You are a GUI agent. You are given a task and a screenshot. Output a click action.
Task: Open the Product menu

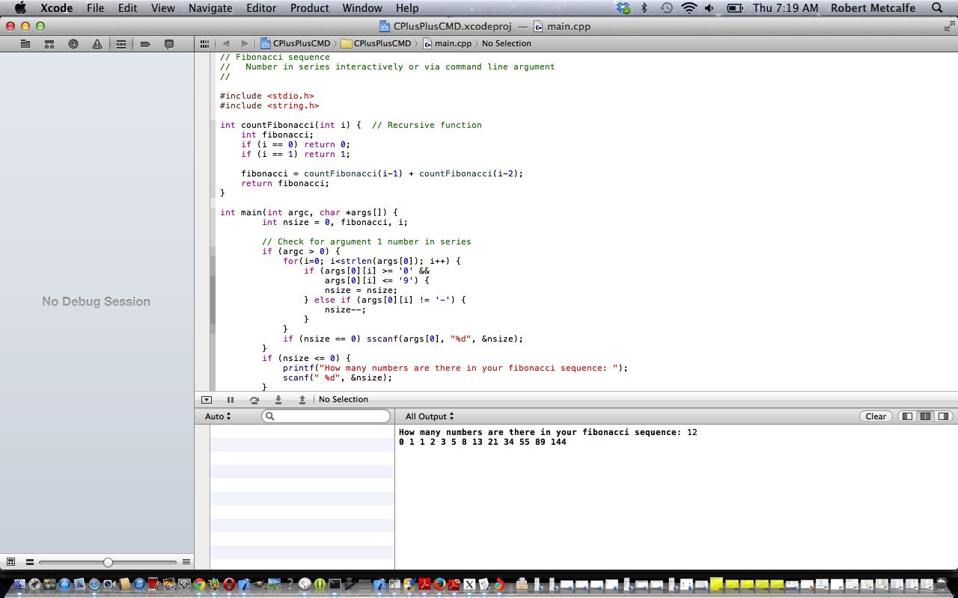[x=309, y=8]
